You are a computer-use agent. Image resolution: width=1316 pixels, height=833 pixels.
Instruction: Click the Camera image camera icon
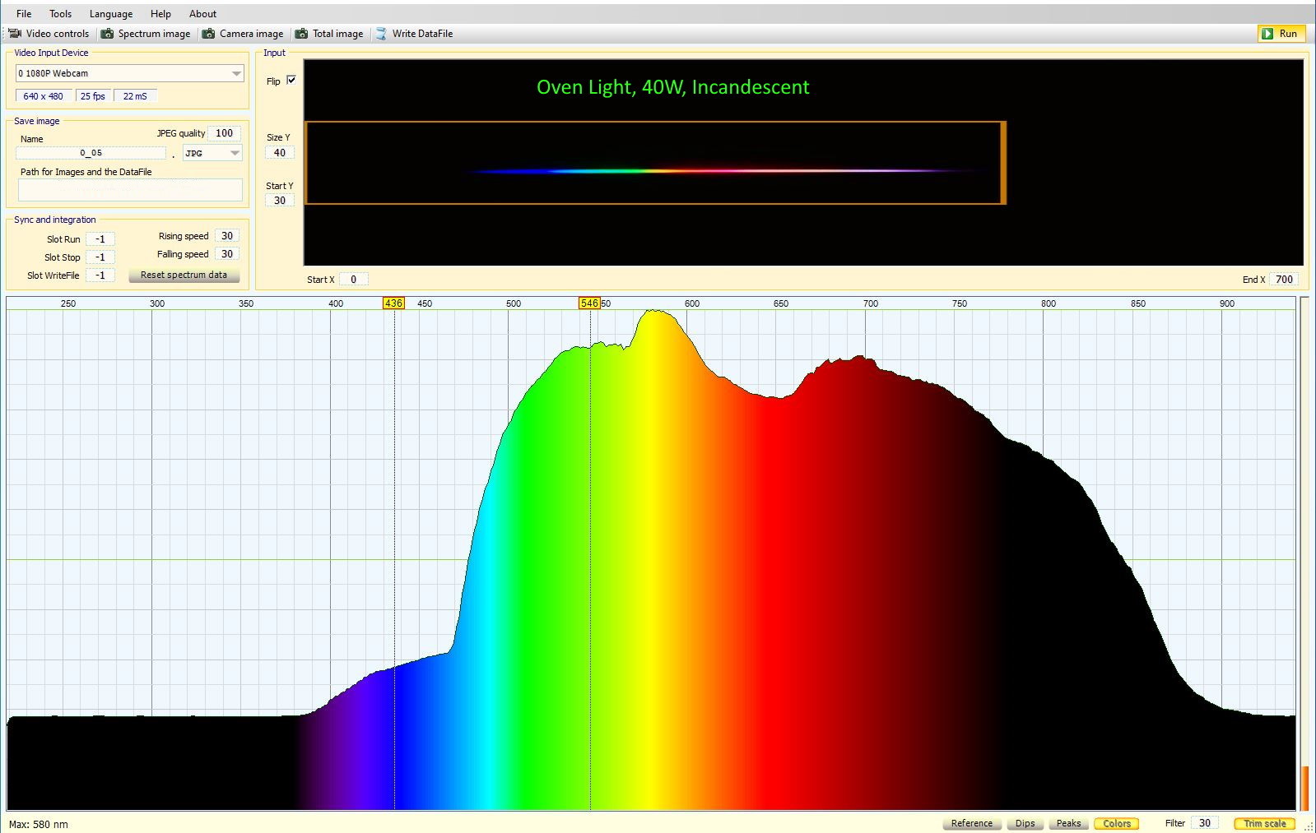click(208, 34)
